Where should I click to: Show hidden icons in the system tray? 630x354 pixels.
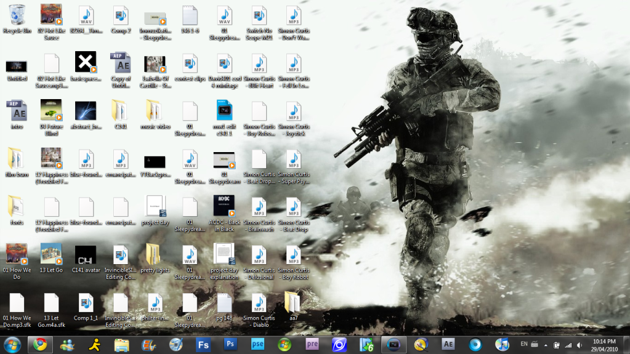(x=546, y=345)
